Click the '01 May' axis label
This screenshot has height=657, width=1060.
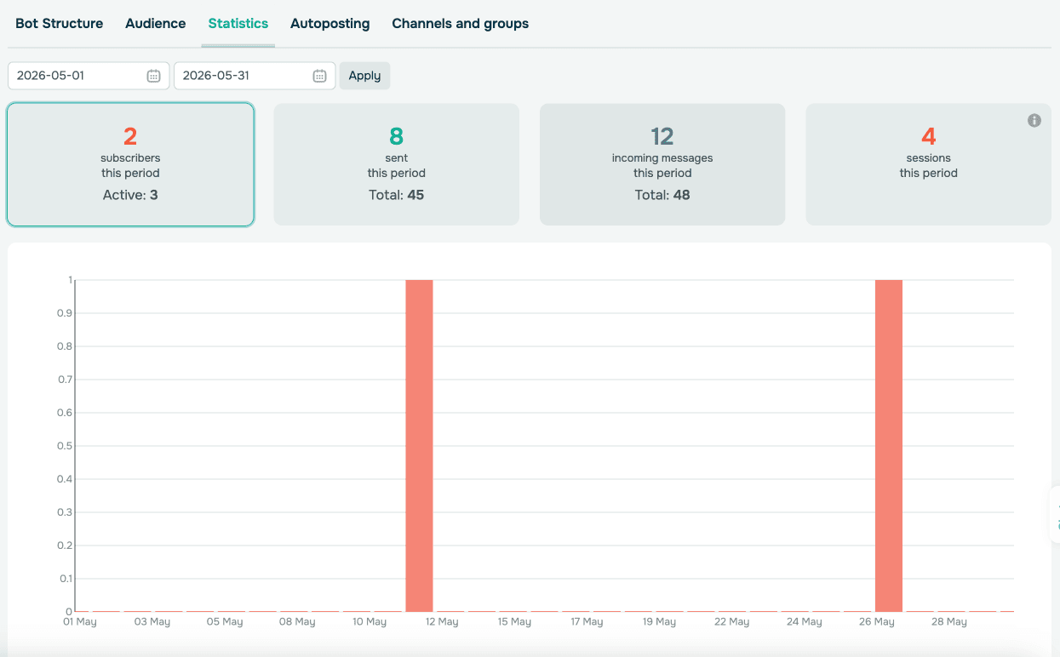click(80, 622)
